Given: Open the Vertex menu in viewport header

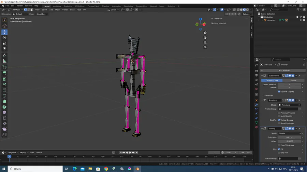Looking at the screenshot, I should pyautogui.click(x=65, y=10).
